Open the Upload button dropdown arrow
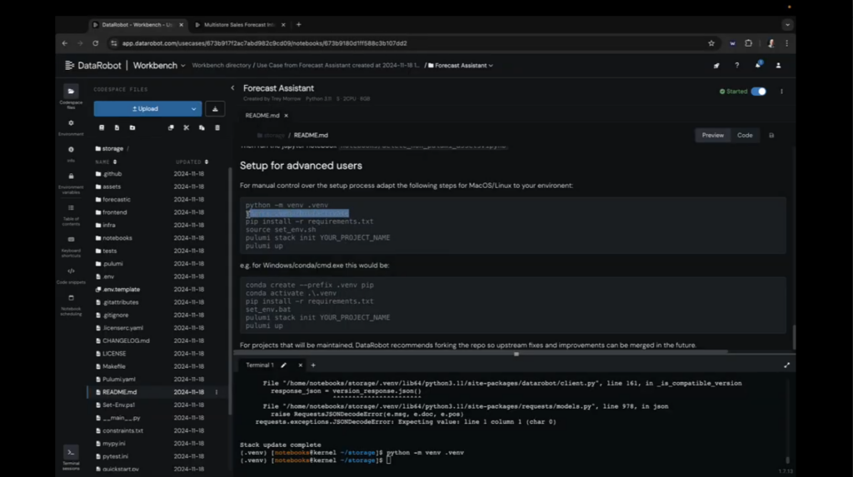This screenshot has width=853, height=477. coord(193,109)
